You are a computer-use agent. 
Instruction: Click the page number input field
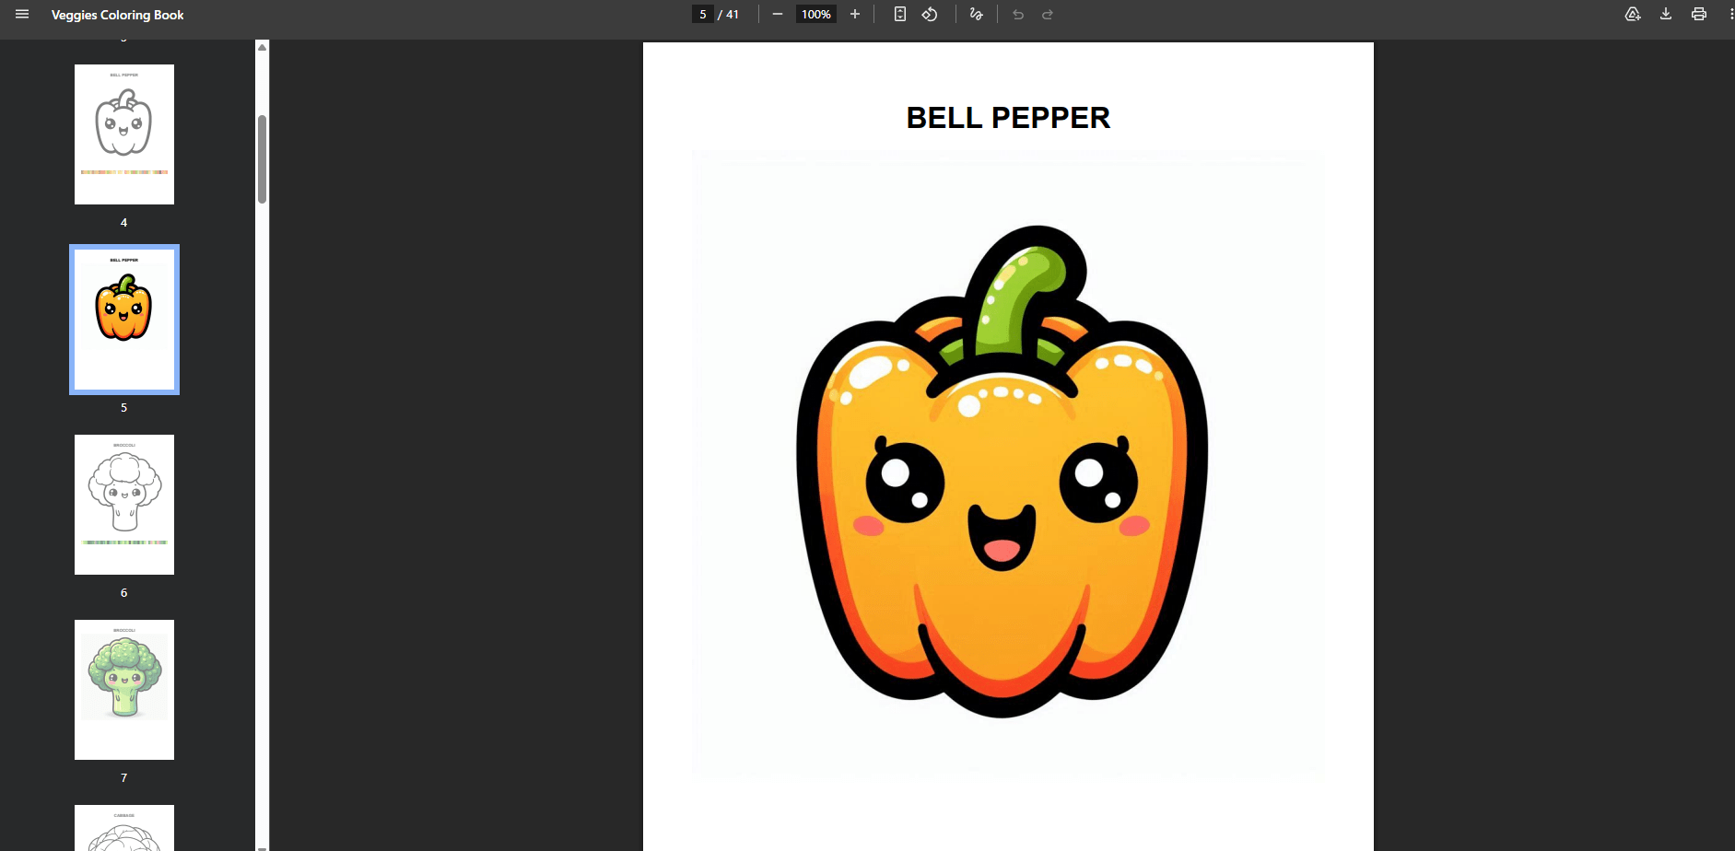click(703, 15)
